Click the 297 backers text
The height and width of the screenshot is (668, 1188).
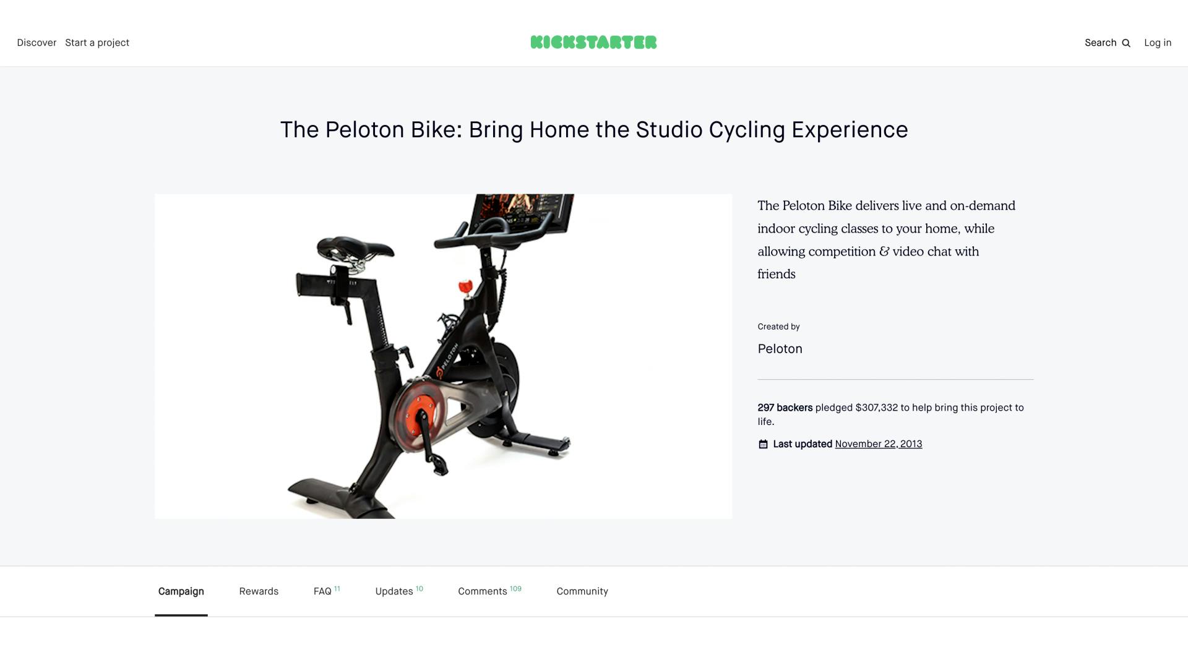click(x=785, y=408)
